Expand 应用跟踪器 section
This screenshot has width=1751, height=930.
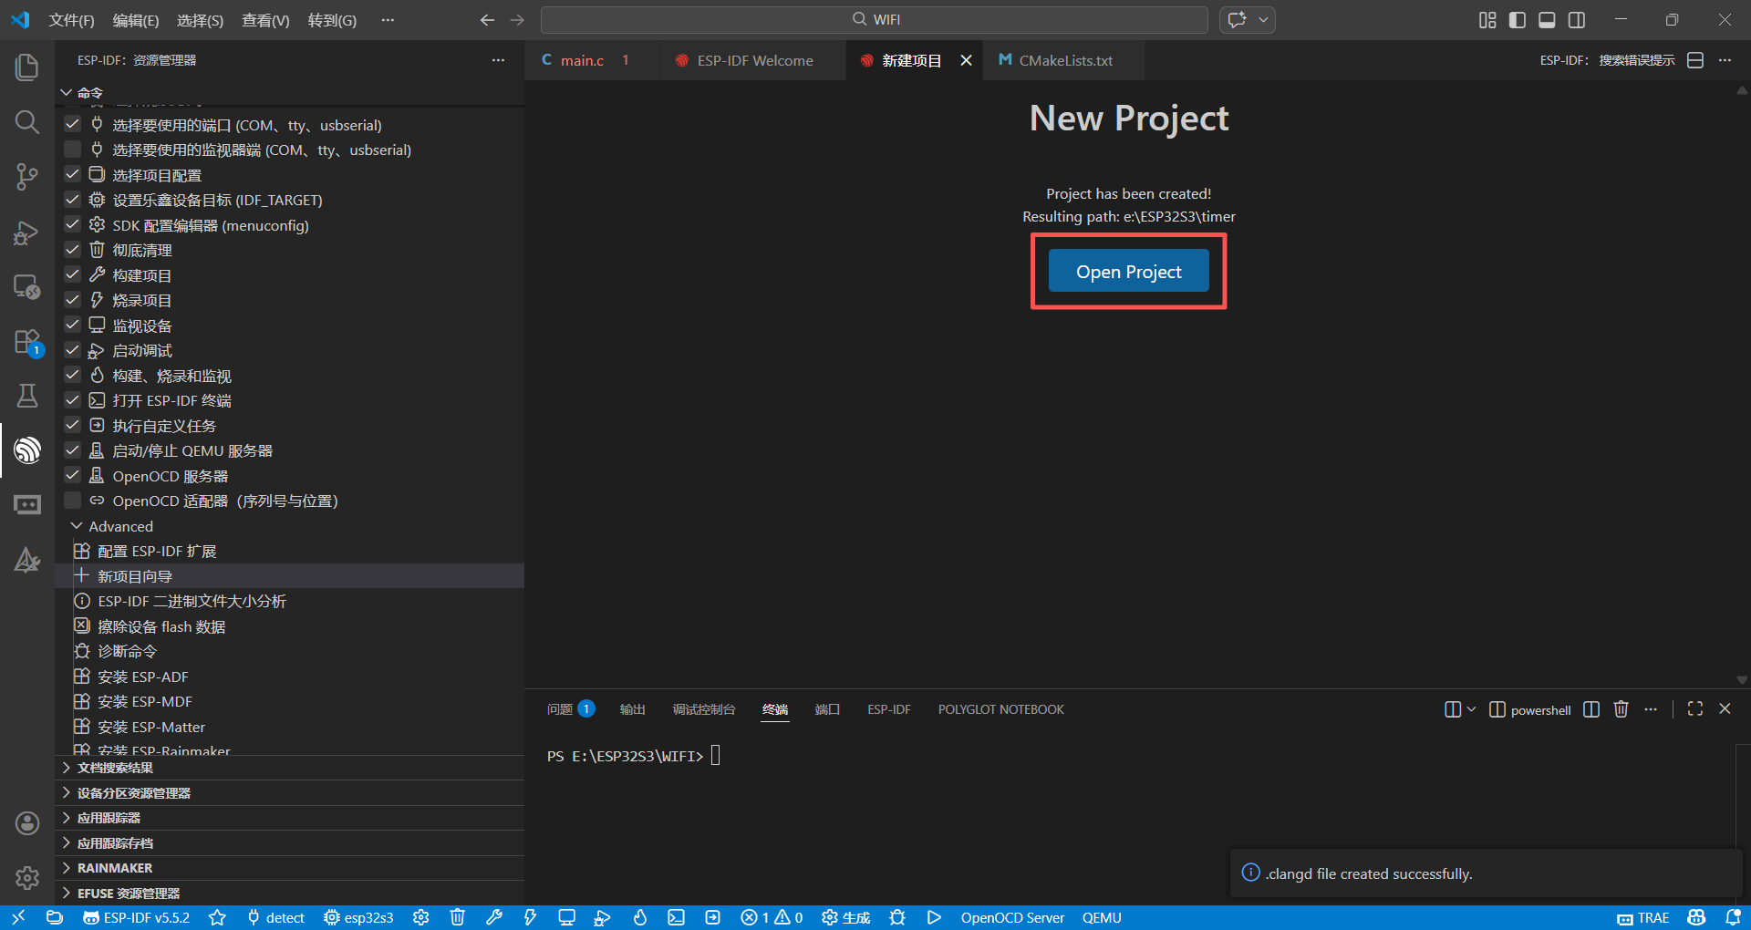(67, 818)
